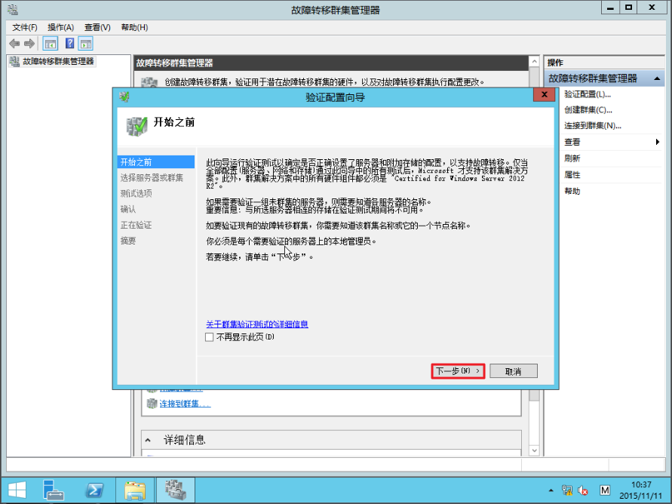Open the 帮助(H) menu

134,27
